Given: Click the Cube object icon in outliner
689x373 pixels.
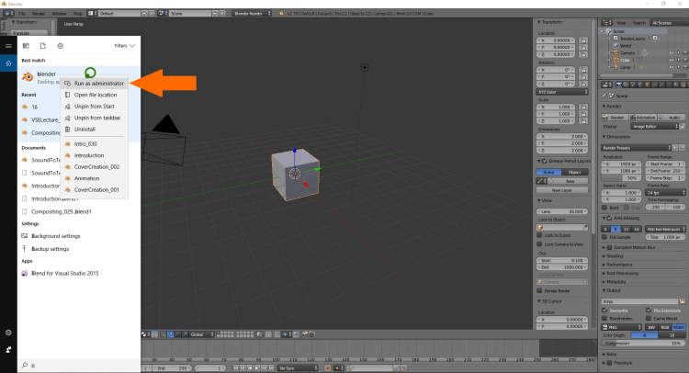Looking at the screenshot, I should pos(615,60).
